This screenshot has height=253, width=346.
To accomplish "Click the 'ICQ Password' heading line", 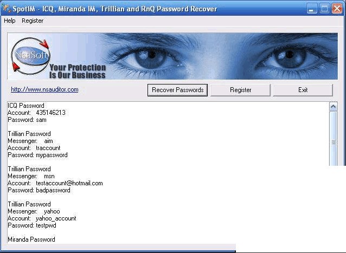I will coord(26,106).
